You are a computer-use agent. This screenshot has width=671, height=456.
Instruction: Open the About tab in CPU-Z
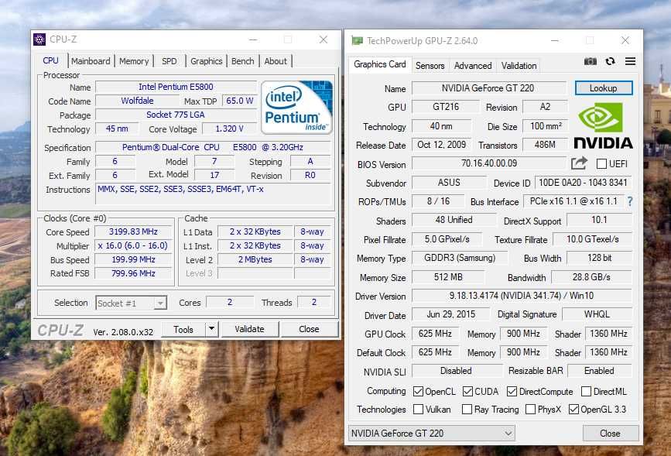pyautogui.click(x=276, y=61)
